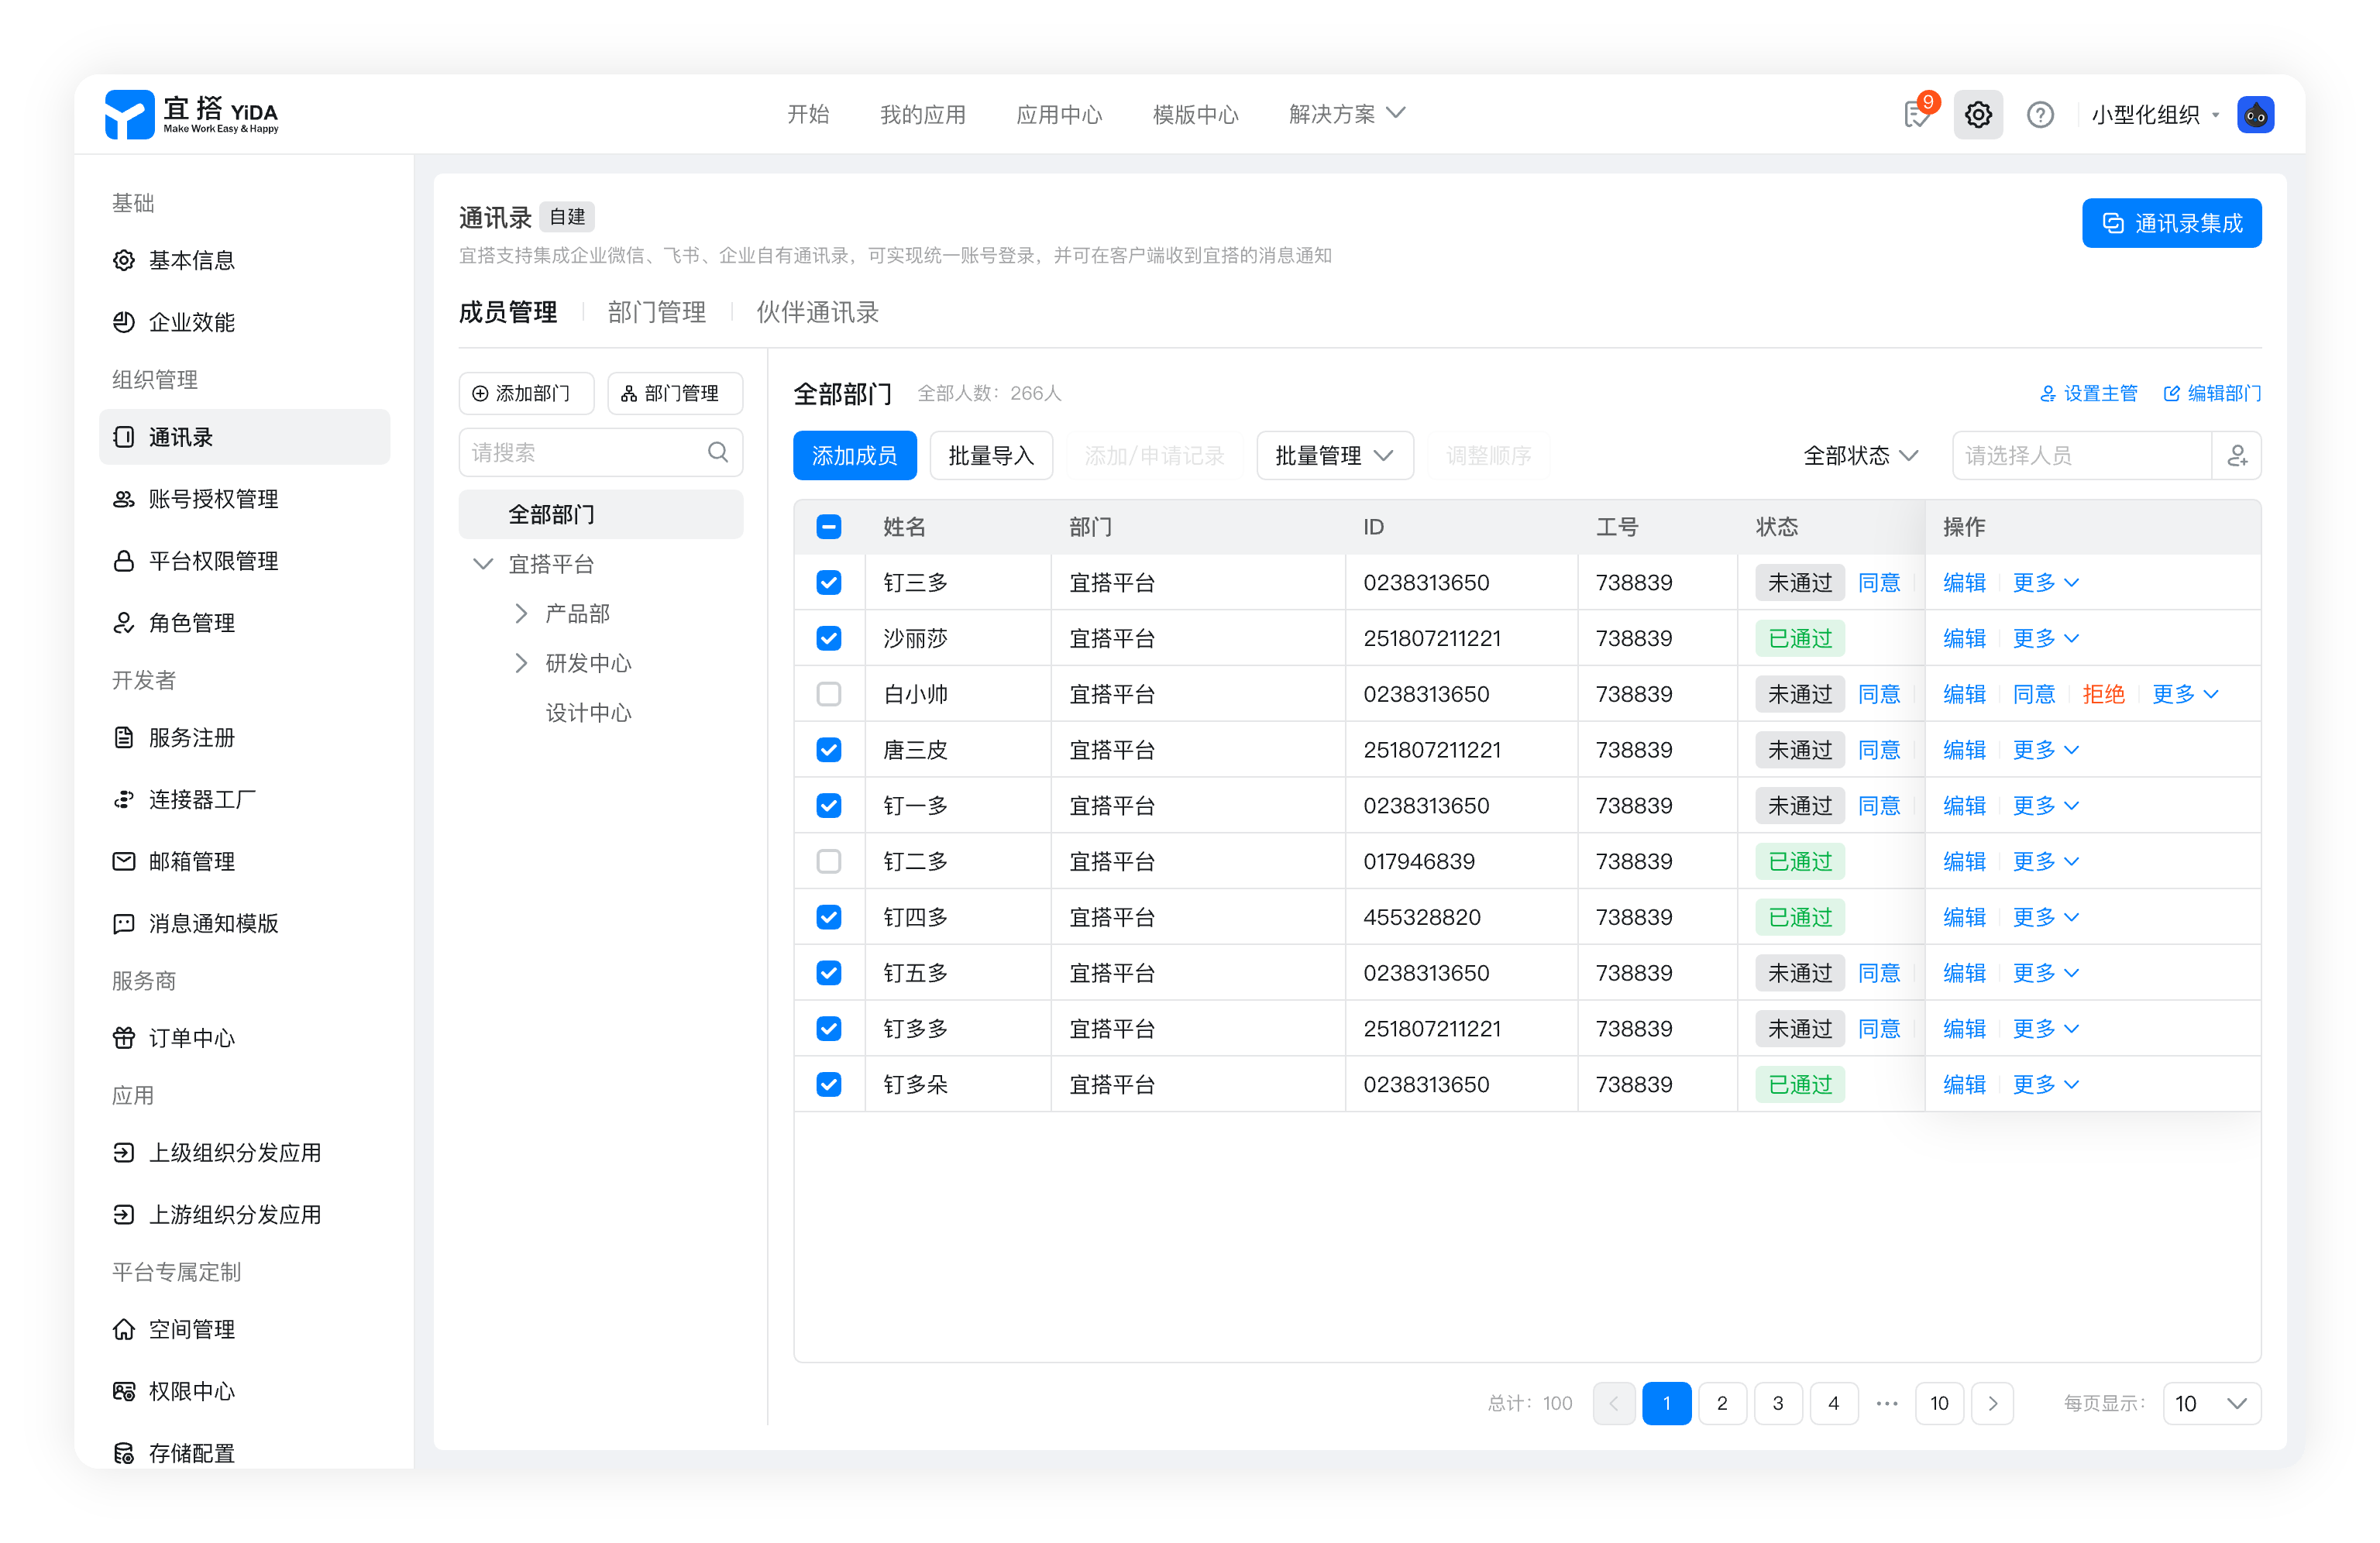Viewport: 2380px width, 1543px height.
Task: Click 拒绝 for 白小帅
Action: (2103, 694)
